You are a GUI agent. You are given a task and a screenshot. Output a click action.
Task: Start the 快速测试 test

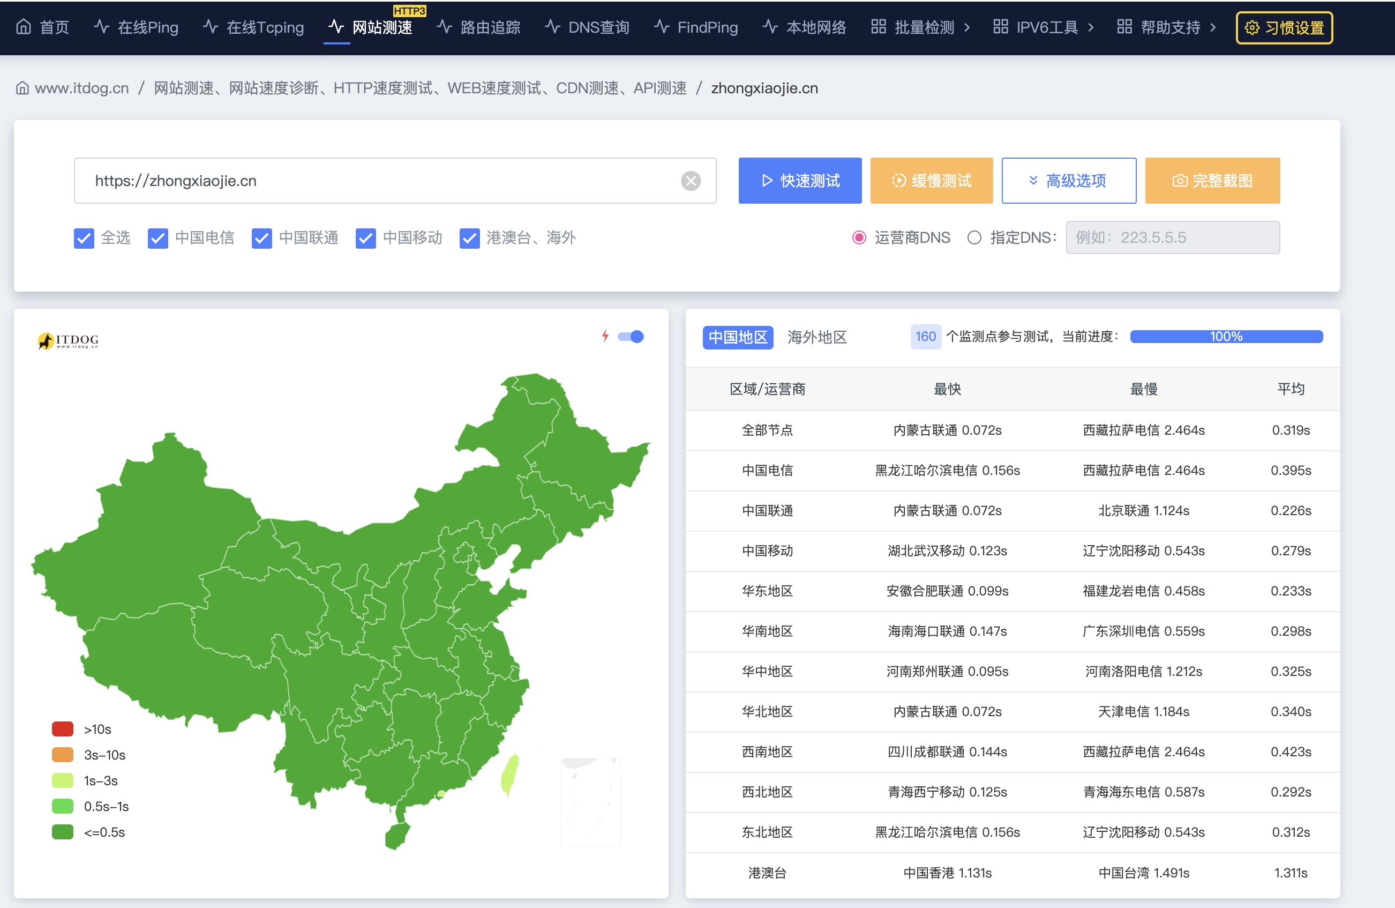coord(799,181)
